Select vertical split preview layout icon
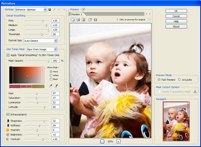Viewport: 201px width, 147px height. (x=83, y=20)
